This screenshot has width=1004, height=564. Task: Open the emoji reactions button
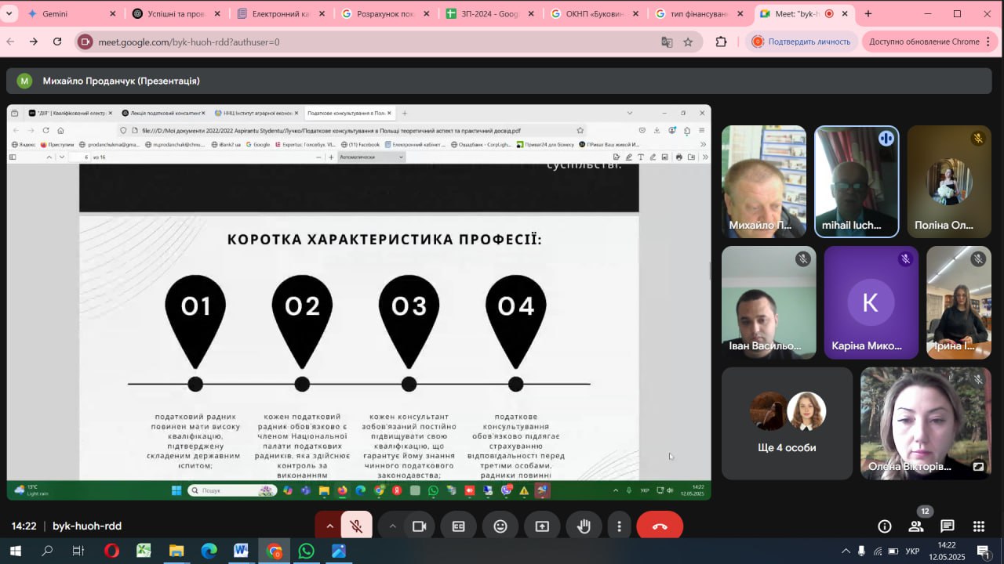(500, 526)
